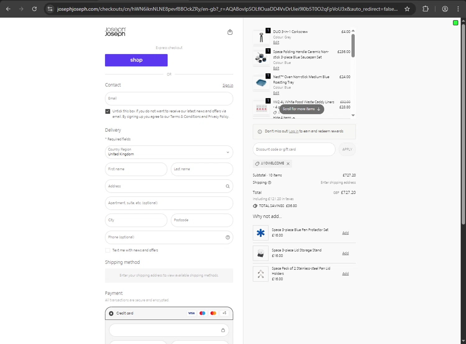The image size is (466, 344).
Task: Click the Pan Lid Holders thumbnail
Action: [261, 274]
